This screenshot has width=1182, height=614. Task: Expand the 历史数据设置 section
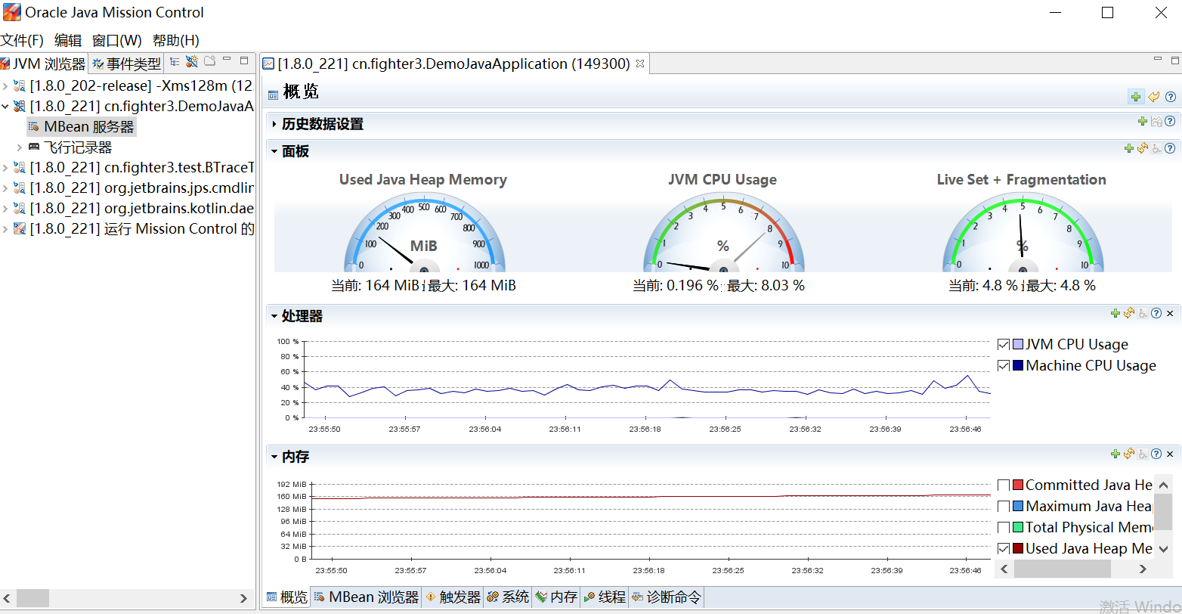pyautogui.click(x=274, y=124)
